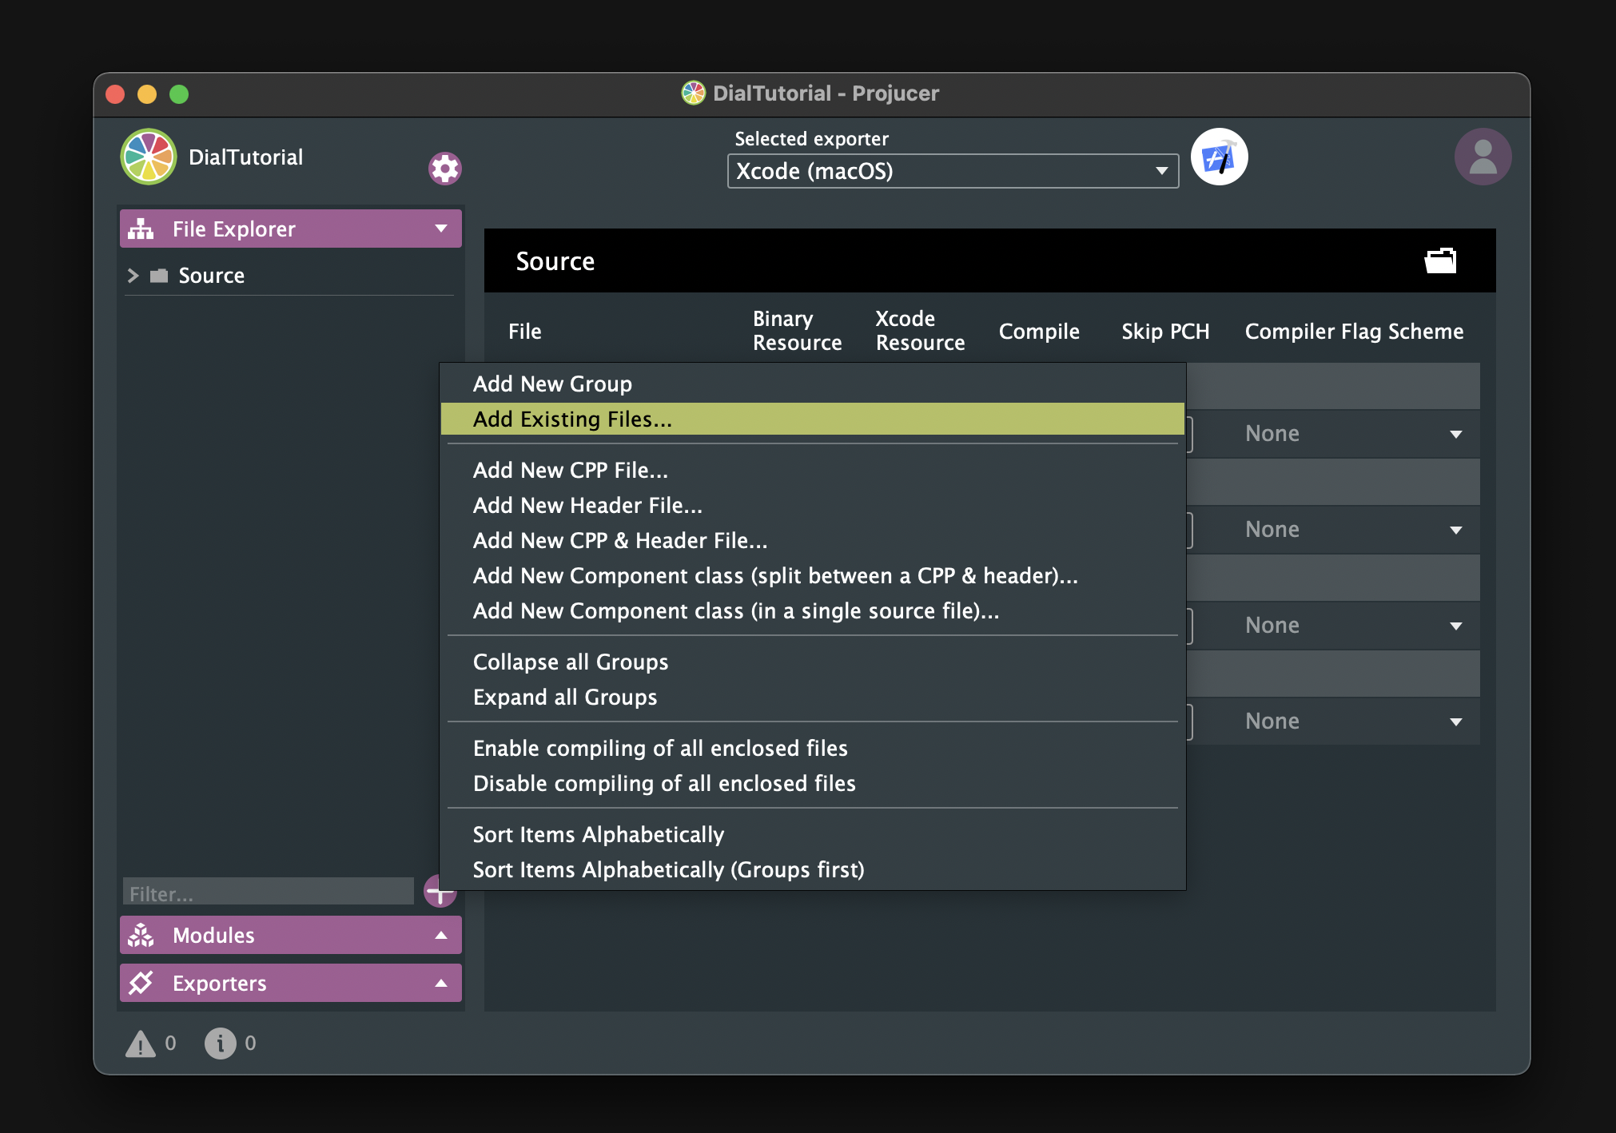
Task: Expand the Modules panel arrow
Action: click(x=441, y=935)
